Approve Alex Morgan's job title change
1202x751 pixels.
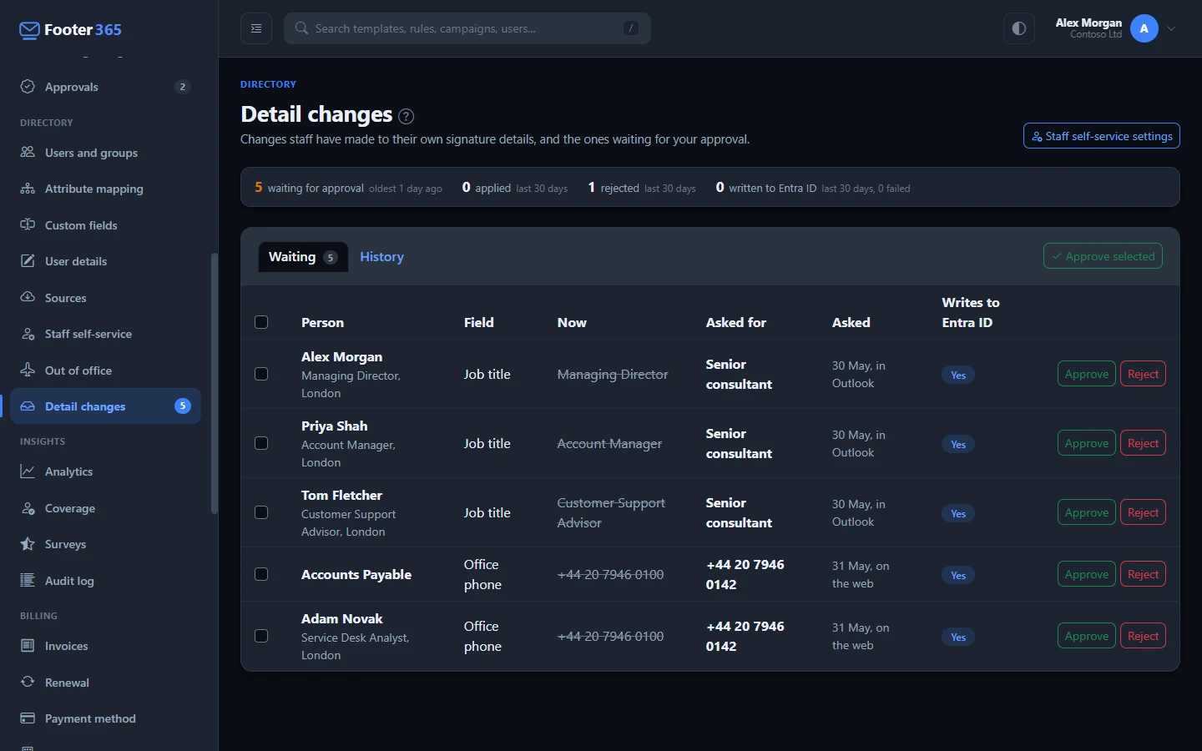click(x=1087, y=374)
